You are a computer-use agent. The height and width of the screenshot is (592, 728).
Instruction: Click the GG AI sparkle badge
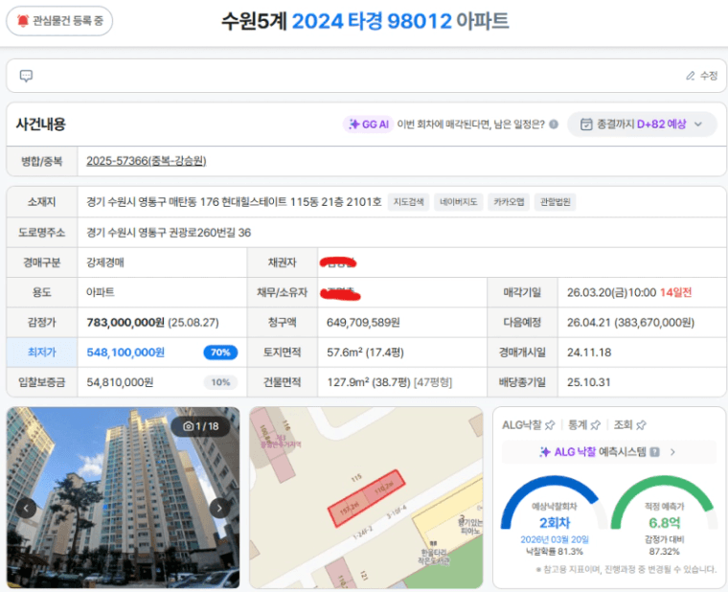[368, 125]
